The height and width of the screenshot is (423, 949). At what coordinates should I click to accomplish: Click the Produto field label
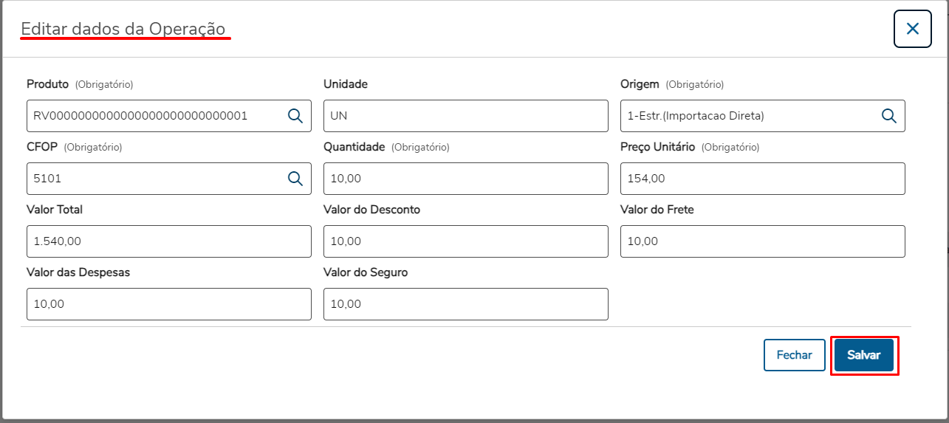tap(47, 84)
